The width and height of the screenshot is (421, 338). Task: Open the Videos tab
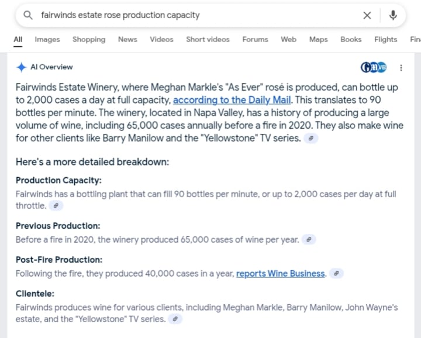pos(161,39)
